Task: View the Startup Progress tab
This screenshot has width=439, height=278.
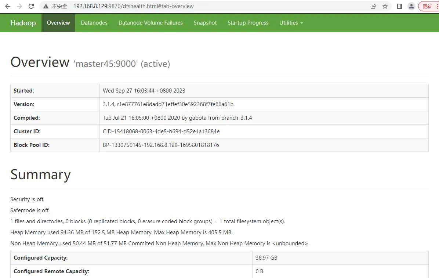Action: tap(248, 23)
